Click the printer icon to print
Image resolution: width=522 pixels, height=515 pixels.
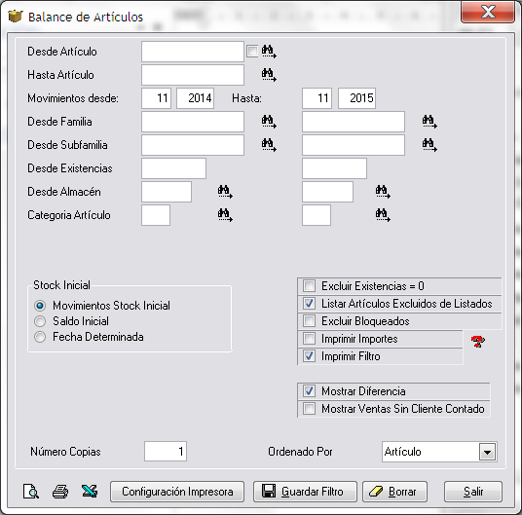60,491
